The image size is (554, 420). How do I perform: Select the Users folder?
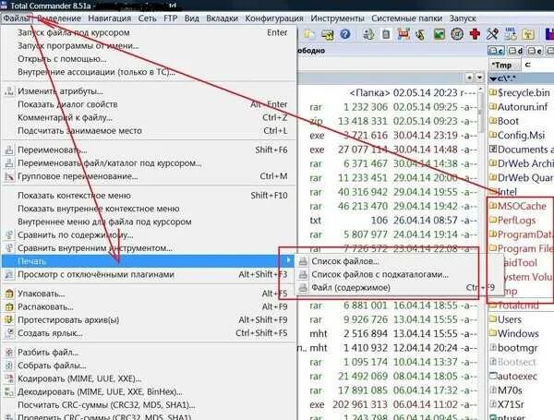[x=506, y=319]
